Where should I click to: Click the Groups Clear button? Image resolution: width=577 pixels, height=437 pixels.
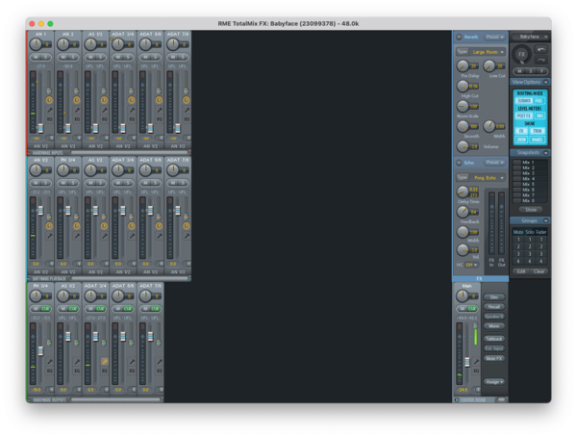[539, 271]
